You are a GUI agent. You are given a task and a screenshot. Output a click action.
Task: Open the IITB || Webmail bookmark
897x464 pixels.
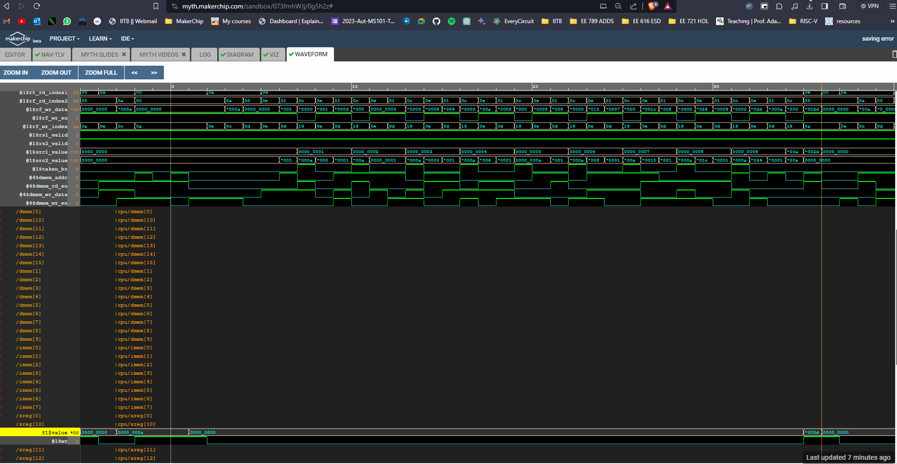click(x=133, y=21)
